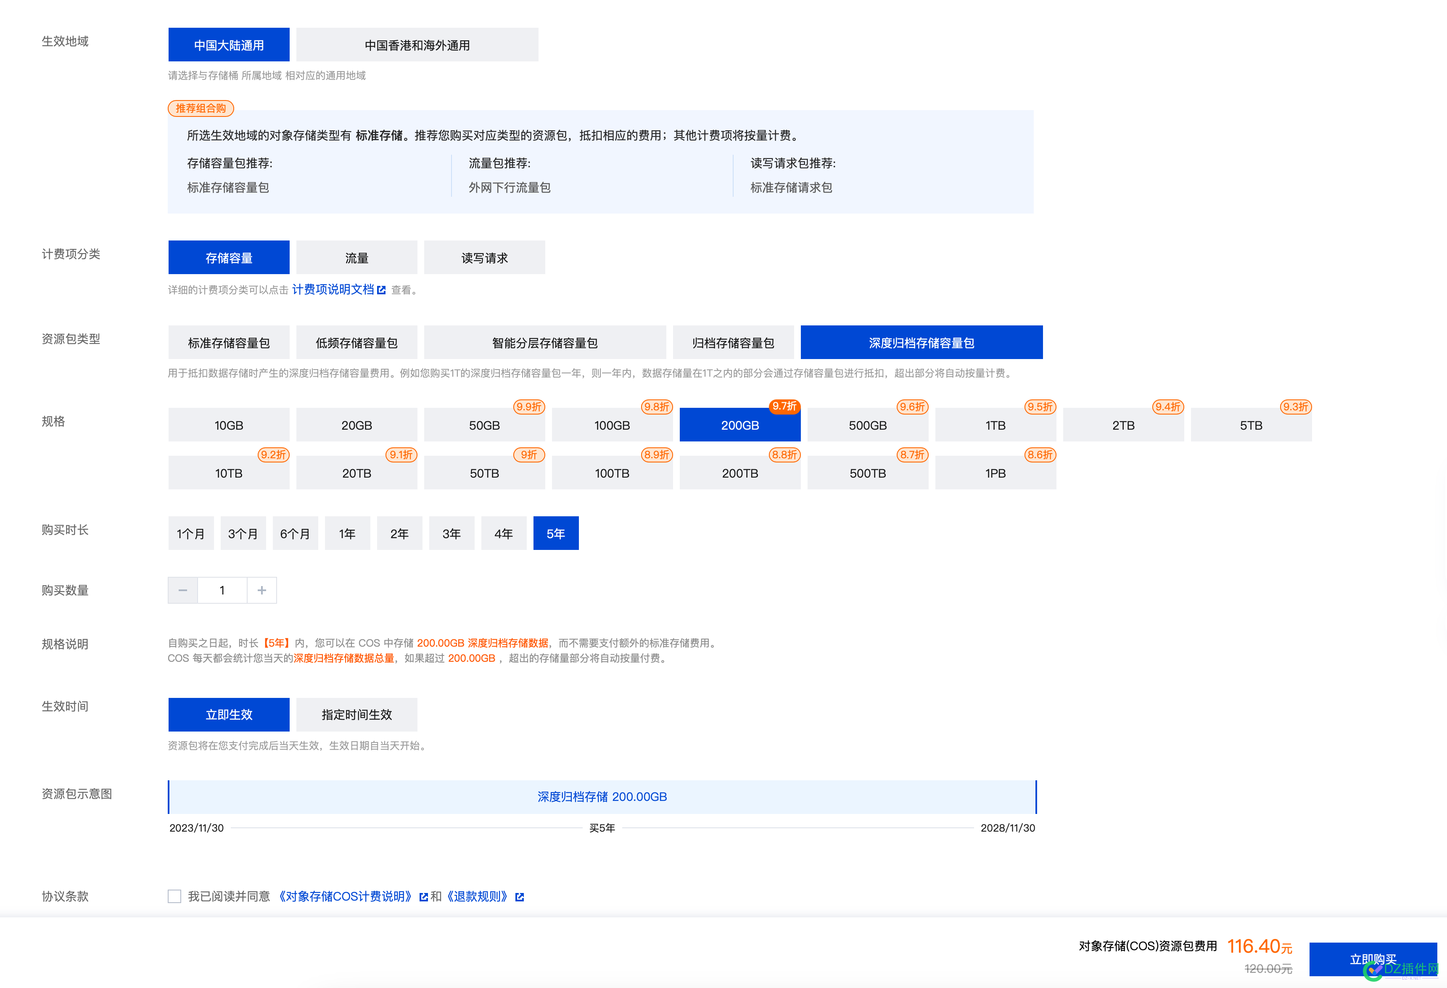Image resolution: width=1447 pixels, height=988 pixels.
Task: Set purchase duration to 5年
Action: point(556,534)
